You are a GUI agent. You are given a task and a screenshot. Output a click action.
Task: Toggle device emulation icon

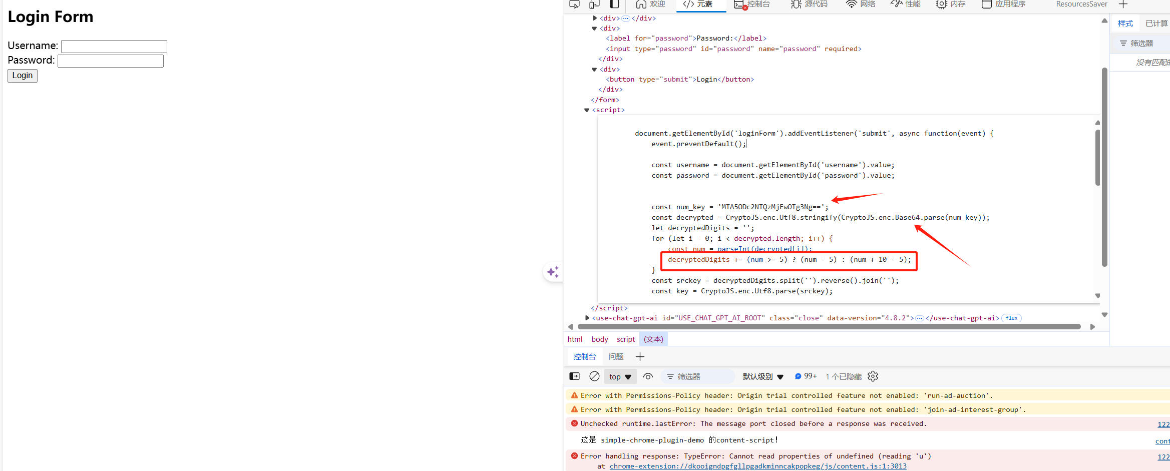click(594, 5)
